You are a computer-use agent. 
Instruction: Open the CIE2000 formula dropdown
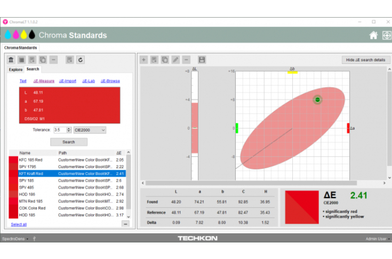coord(90,130)
